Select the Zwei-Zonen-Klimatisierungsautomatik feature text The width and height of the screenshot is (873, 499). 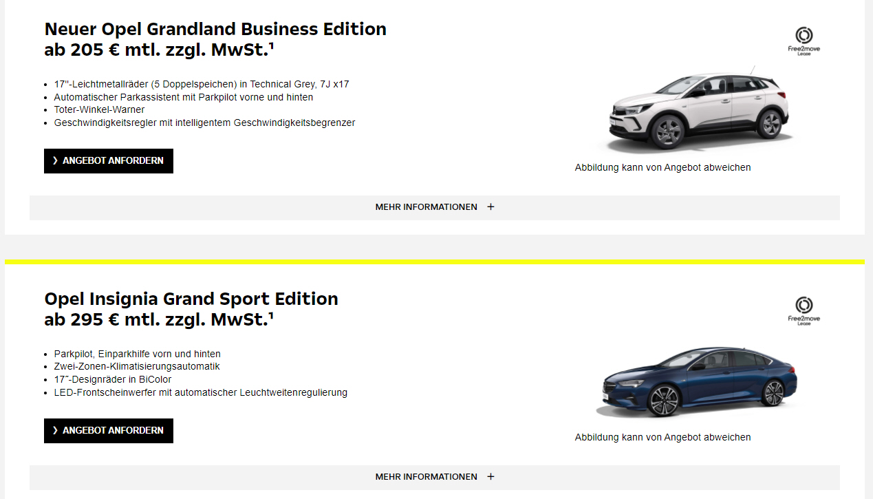coord(137,367)
